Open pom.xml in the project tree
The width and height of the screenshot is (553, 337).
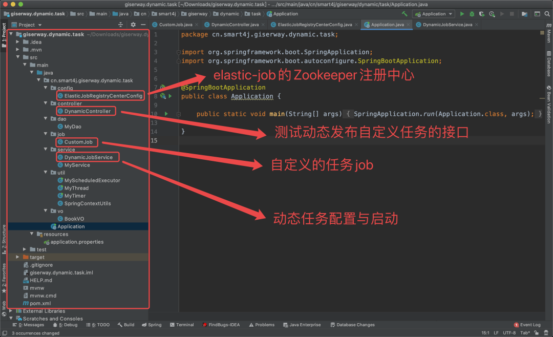point(37,303)
